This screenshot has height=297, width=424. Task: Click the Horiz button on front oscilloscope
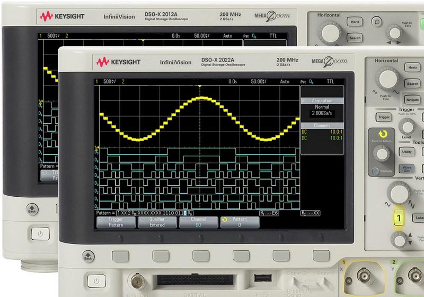(x=413, y=67)
